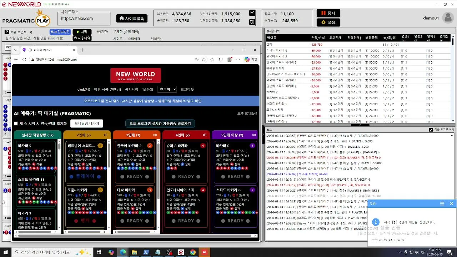This screenshot has width=457, height=257.
Task: Open File Explorer from the taskbar
Action: tap(134, 252)
